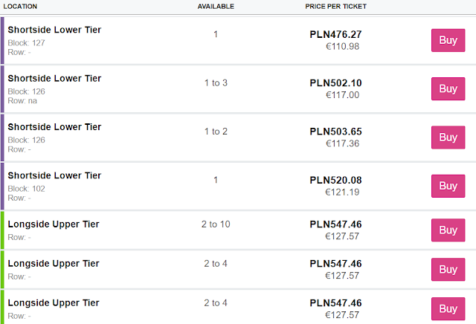Click the PLN520.08 price

click(x=335, y=180)
